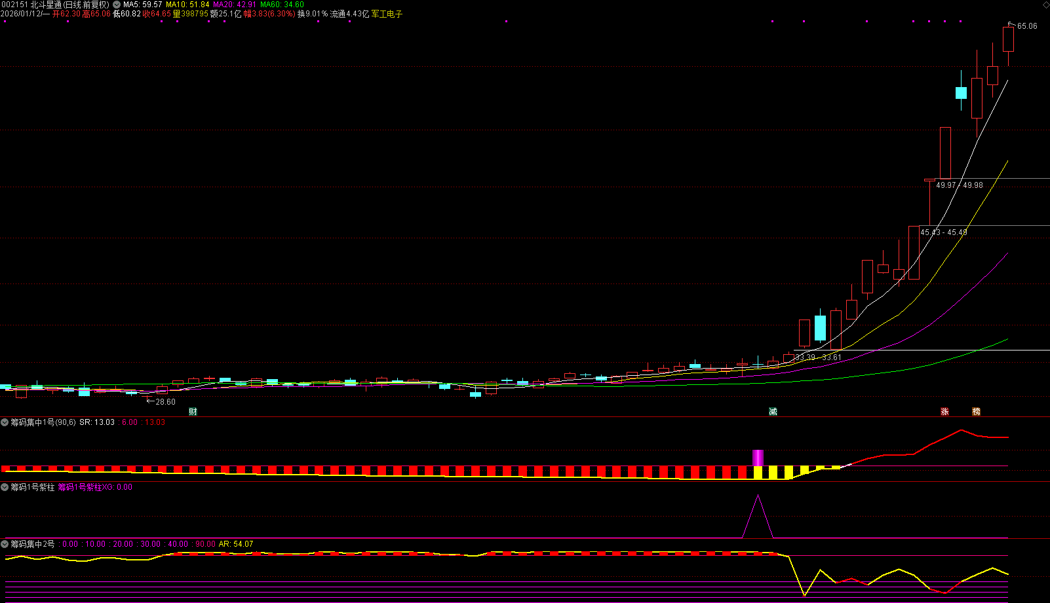Click the 28.60 low price arrow label
This screenshot has width=1050, height=603.
coord(165,402)
